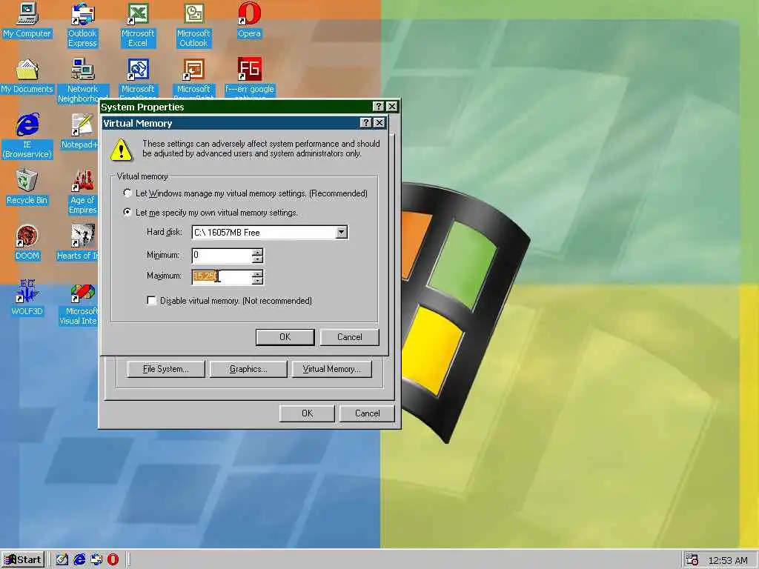759x569 pixels.
Task: Select the red FG google shortcut icon
Action: coord(249,70)
